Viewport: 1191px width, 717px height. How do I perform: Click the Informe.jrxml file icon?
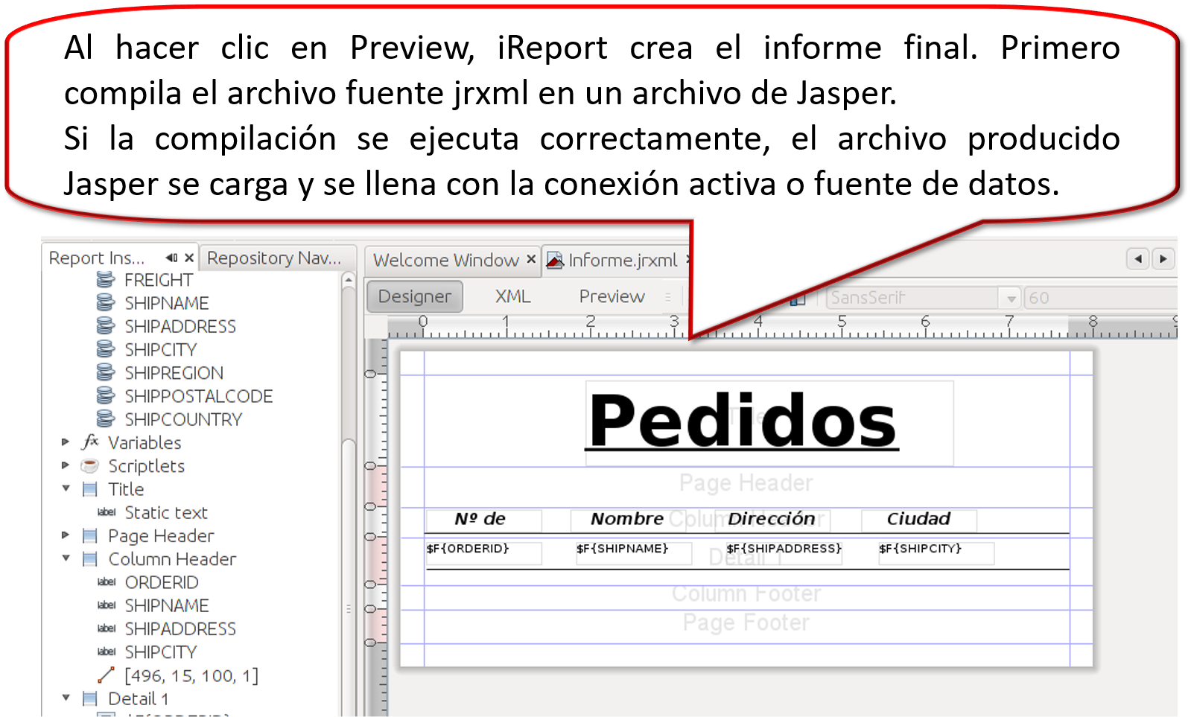coord(555,260)
